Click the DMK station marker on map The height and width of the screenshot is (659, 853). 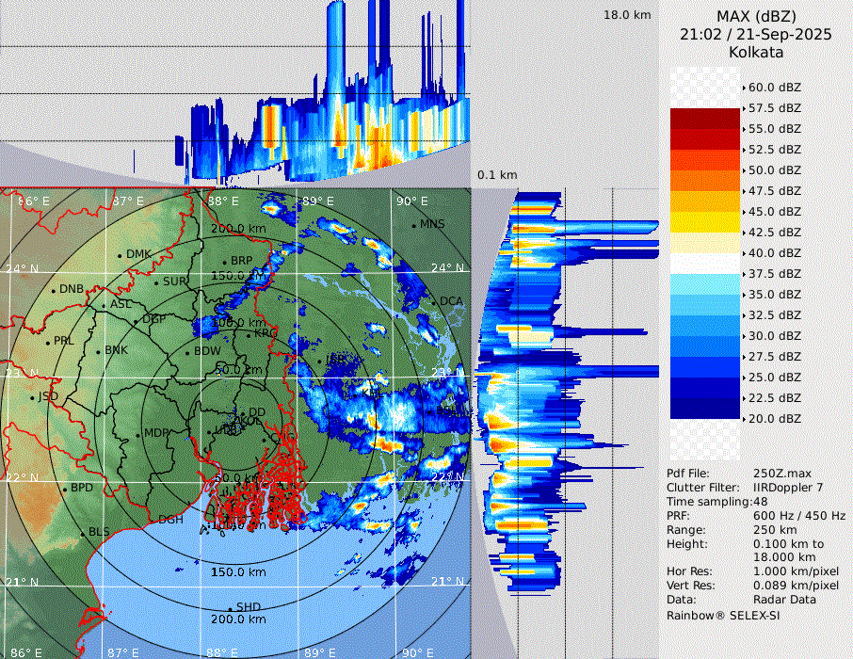121,255
